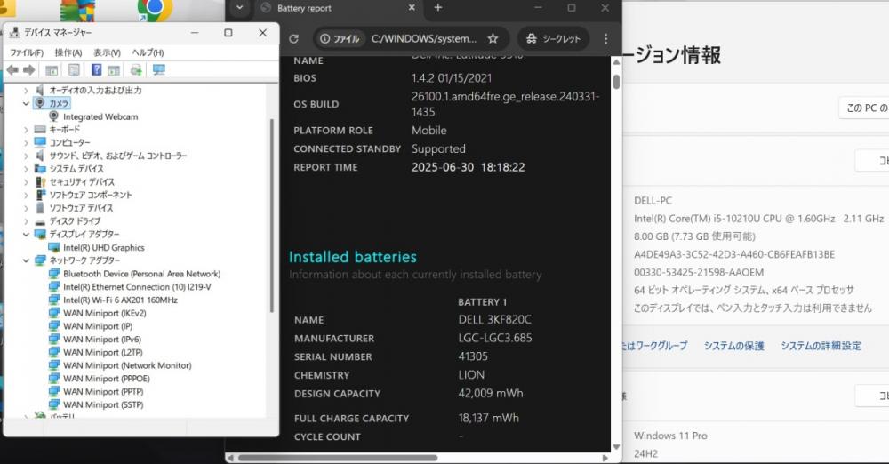Click the WAN Miniport (IKEv2) adapter icon
The height and width of the screenshot is (464, 889).
tap(54, 313)
